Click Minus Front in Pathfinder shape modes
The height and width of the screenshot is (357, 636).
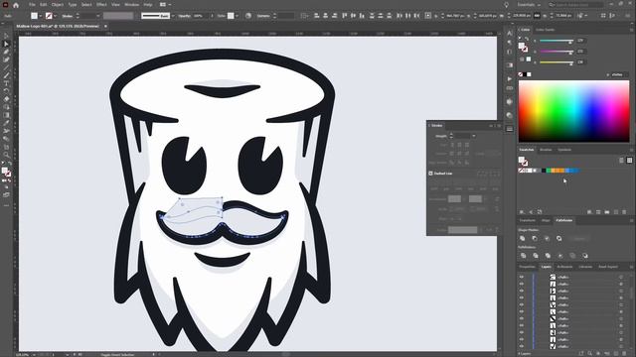click(535, 238)
